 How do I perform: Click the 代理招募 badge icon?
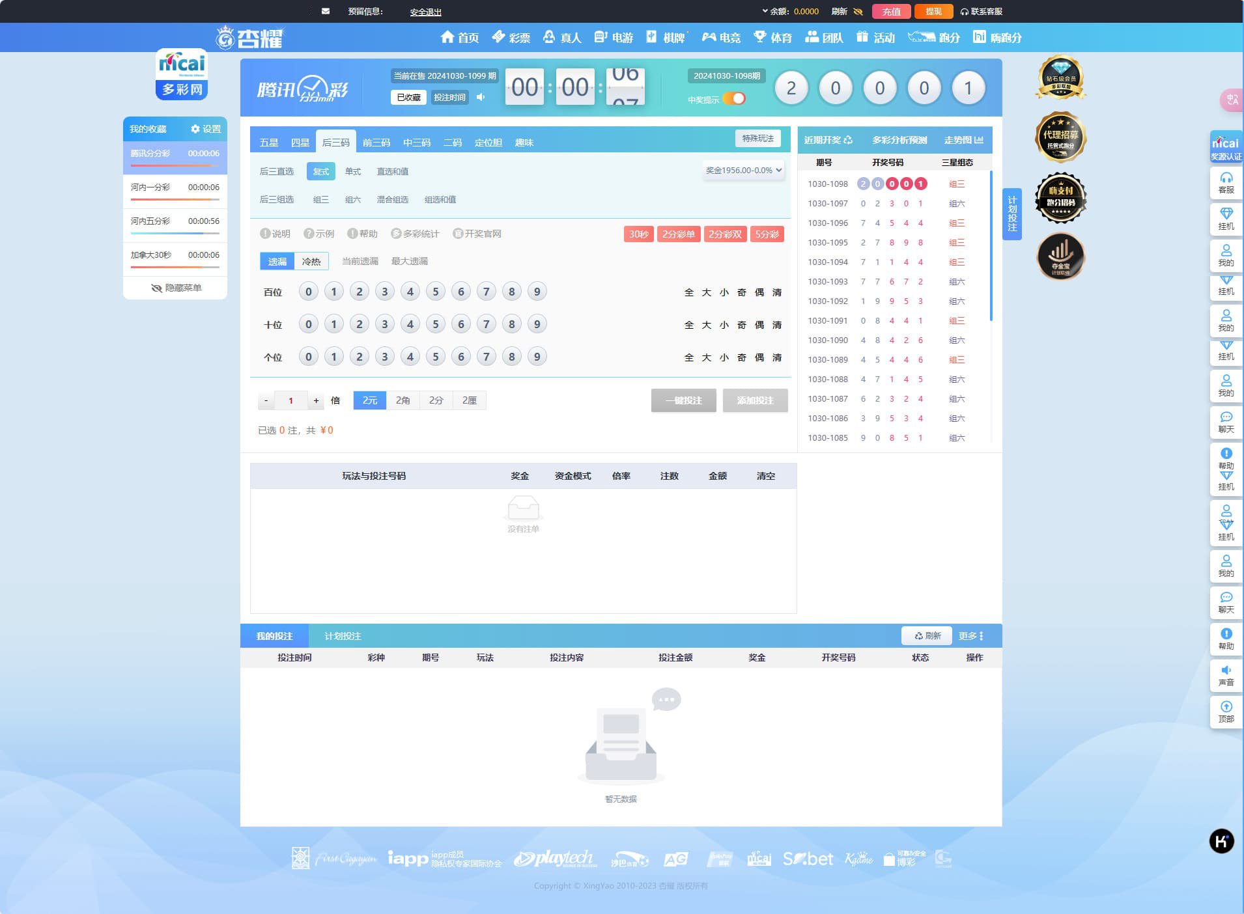(x=1060, y=137)
